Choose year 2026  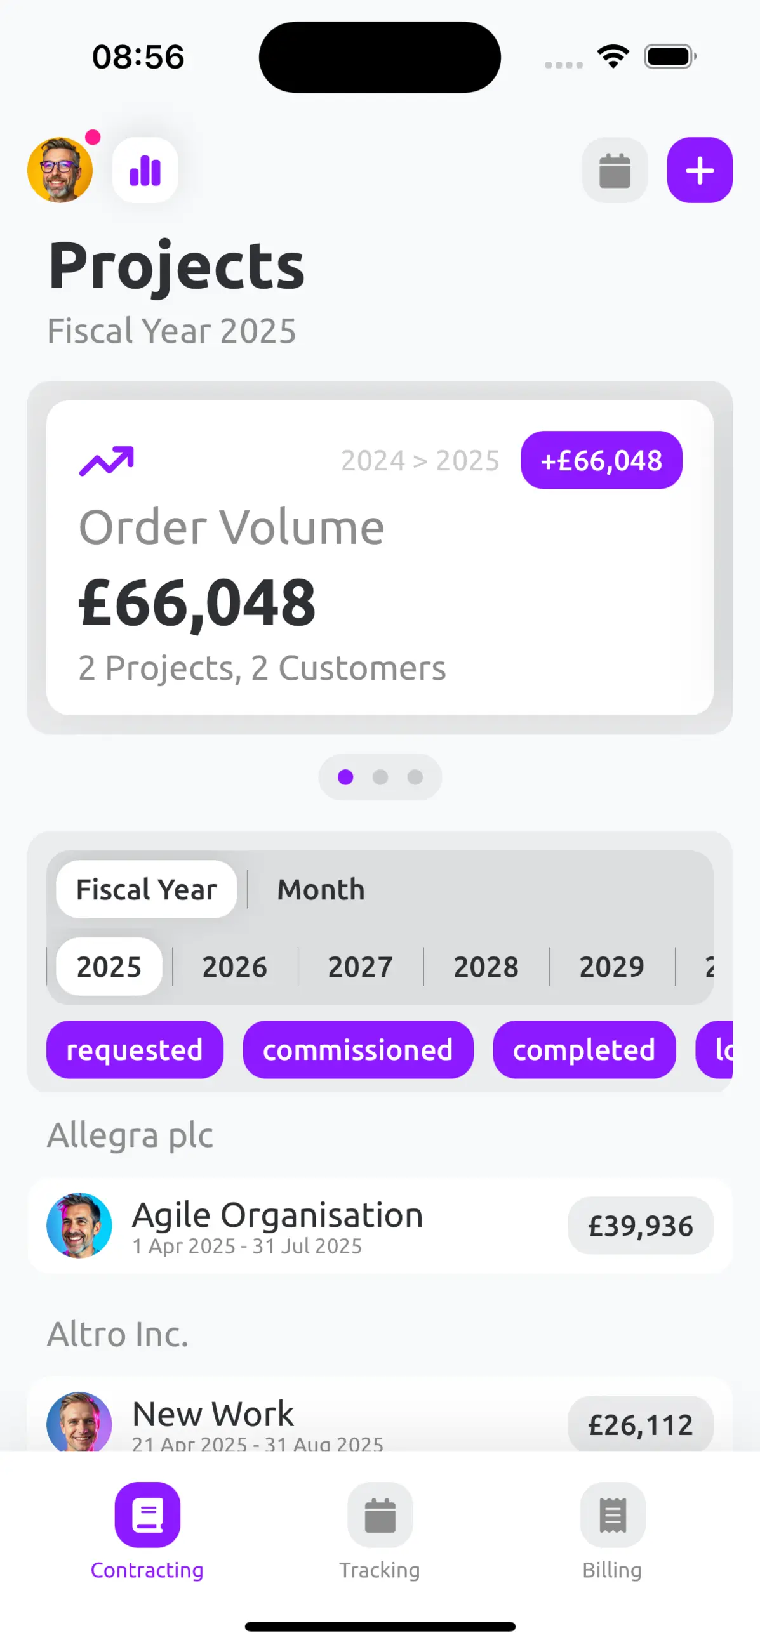[x=235, y=967]
